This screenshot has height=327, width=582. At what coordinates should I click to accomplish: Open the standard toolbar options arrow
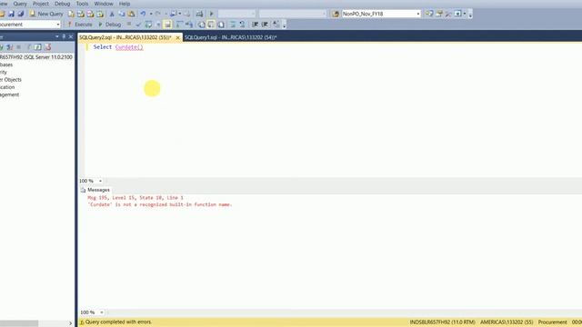coord(470,15)
